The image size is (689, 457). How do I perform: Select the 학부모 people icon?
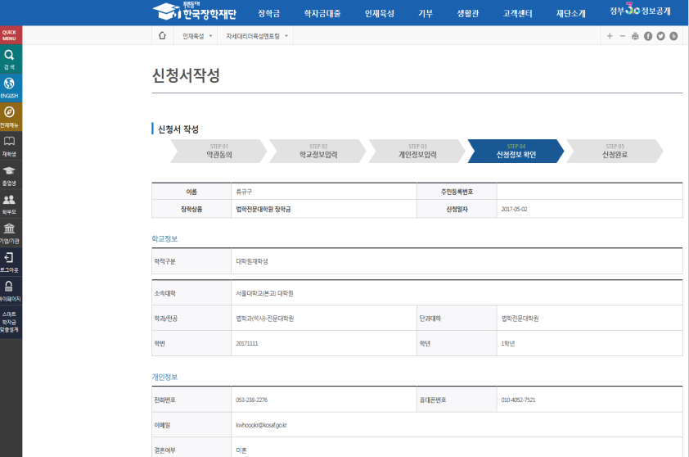[10, 204]
